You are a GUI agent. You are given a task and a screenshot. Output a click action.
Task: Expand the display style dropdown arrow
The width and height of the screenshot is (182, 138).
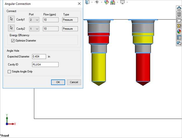[x=92, y=2]
